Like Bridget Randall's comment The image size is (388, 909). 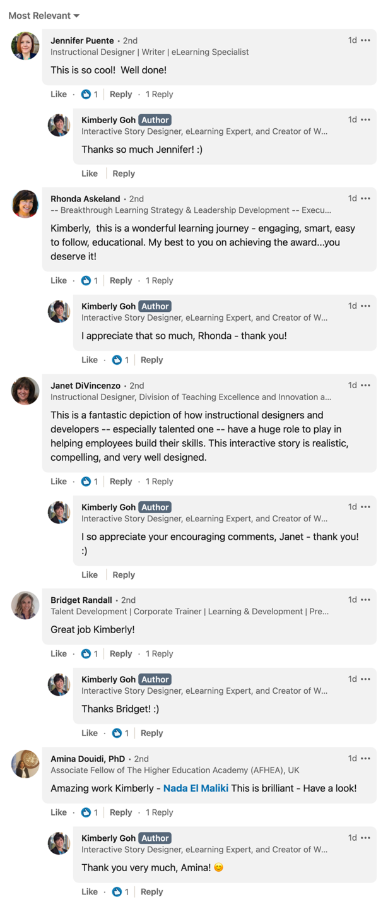click(x=59, y=653)
